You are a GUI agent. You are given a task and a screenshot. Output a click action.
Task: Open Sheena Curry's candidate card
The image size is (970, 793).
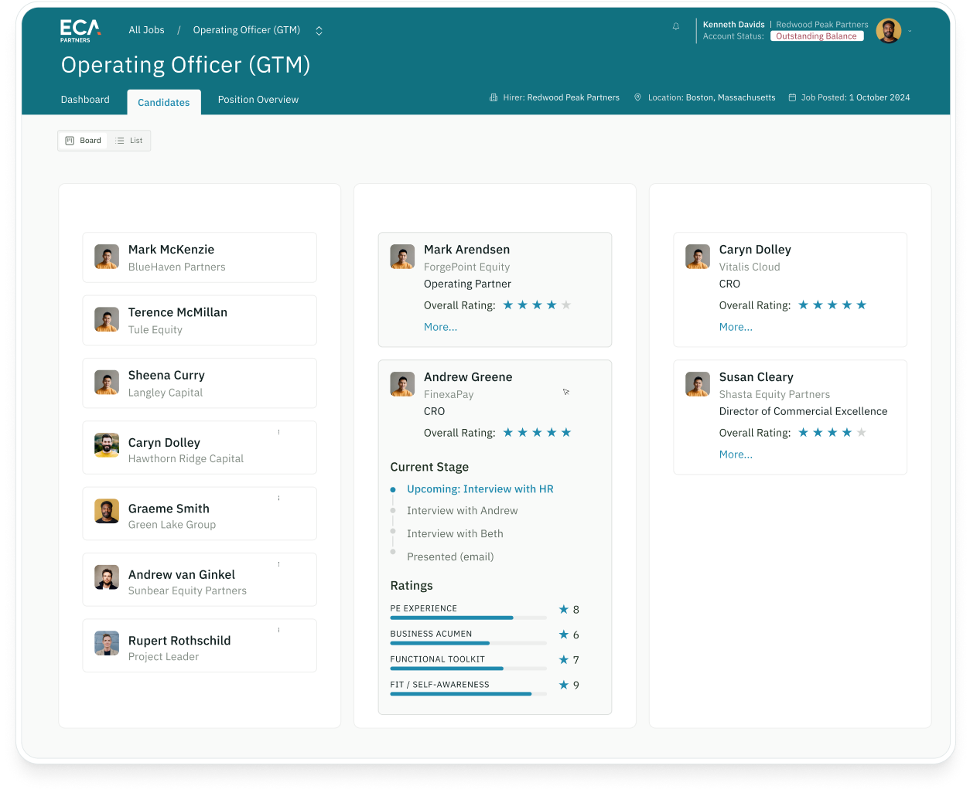click(200, 383)
